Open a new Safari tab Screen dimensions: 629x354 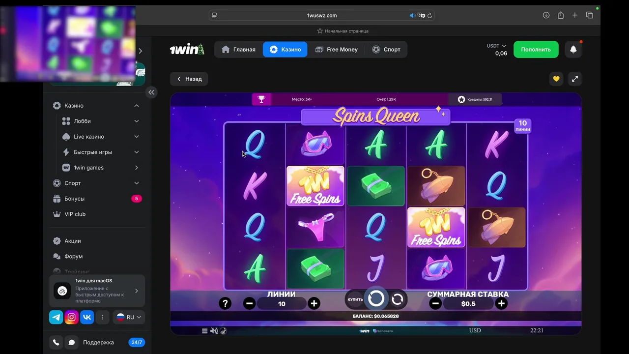(574, 15)
